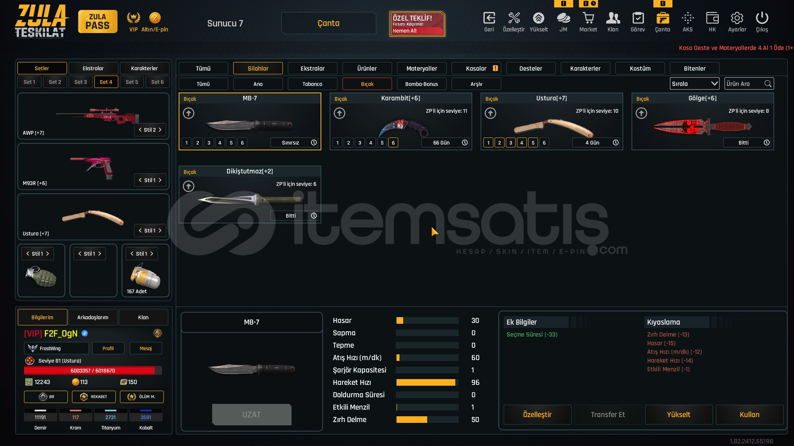Select the Set 5 loadout tab
Viewport: 794px width, 446px height.
[x=132, y=82]
